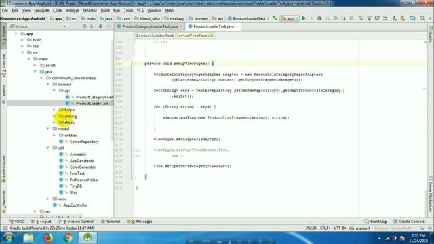
Task: Open the Gradle Console button
Action: pyautogui.click(x=409, y=222)
